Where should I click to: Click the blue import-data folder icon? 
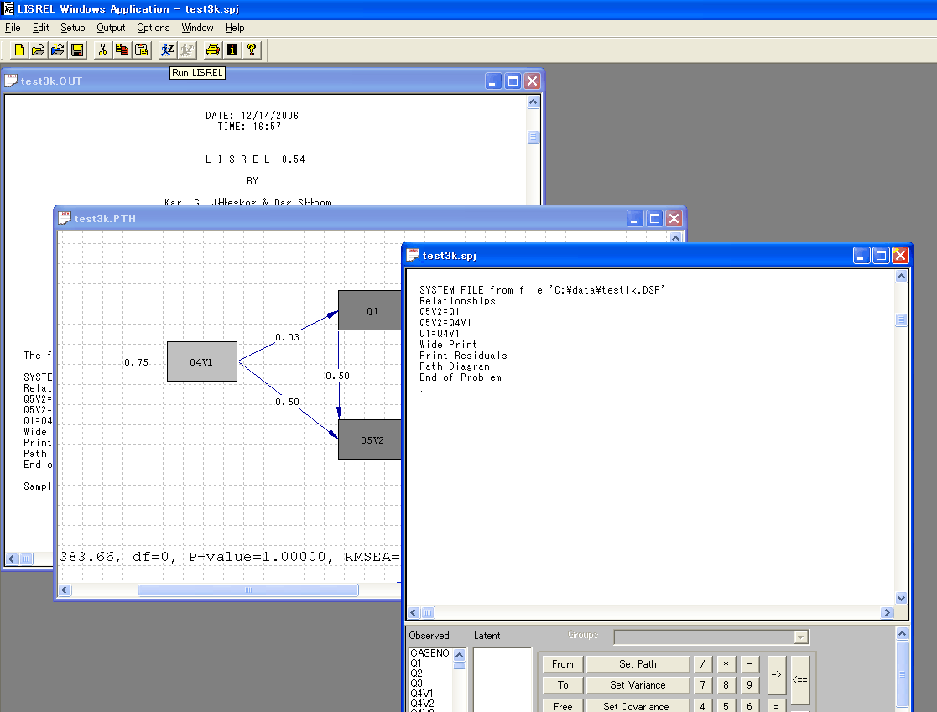(x=57, y=49)
